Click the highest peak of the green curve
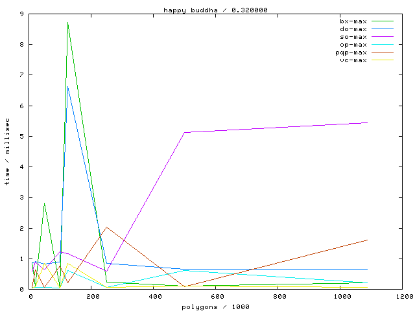Viewport: 415px width, 311px height. click(67, 23)
